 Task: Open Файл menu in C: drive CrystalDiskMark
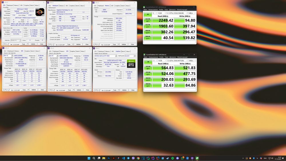coord(145,10)
